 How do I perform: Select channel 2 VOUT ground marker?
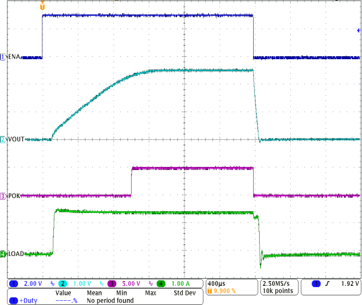point(3,139)
